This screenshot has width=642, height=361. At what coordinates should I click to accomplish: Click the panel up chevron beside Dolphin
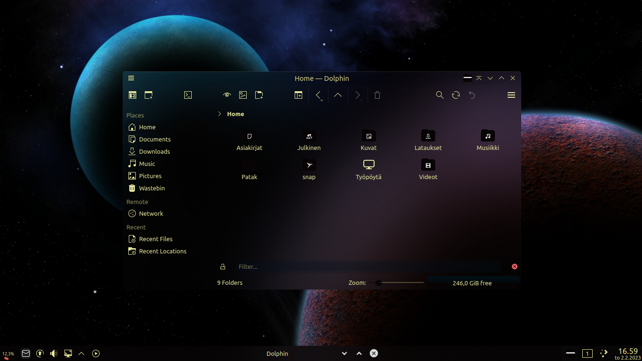(359, 353)
